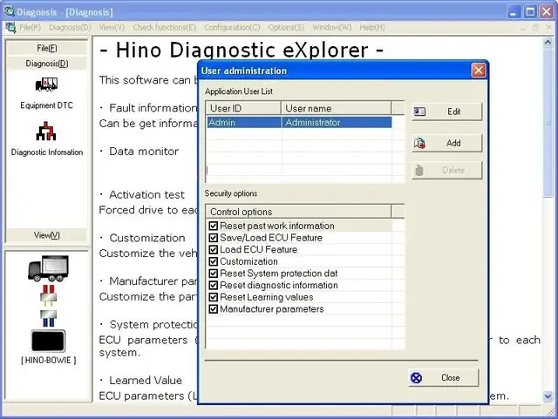Open the File(F) menu

click(x=31, y=27)
